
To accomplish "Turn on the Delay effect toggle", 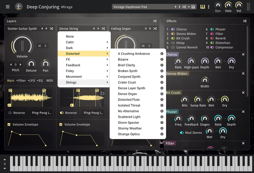I will (173, 43).
